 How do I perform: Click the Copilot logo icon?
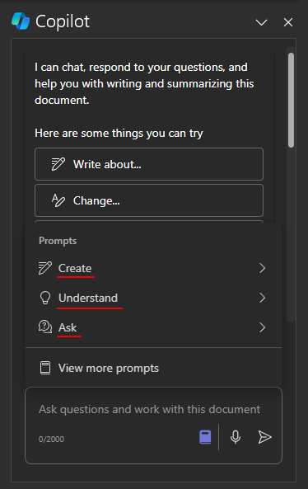(21, 21)
